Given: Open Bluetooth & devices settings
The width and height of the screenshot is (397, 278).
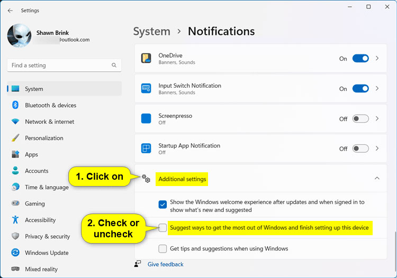Looking at the screenshot, I should (x=64, y=105).
